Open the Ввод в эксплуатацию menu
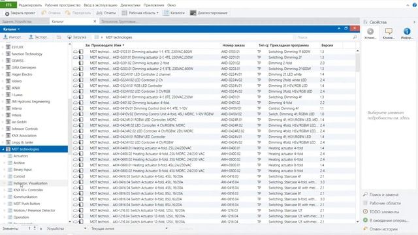This screenshot has width=418, height=235. click(100, 5)
